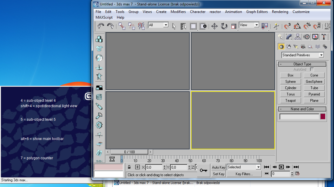The width and height of the screenshot is (334, 187).
Task: Click the Teapot primitive button
Action: [290, 101]
